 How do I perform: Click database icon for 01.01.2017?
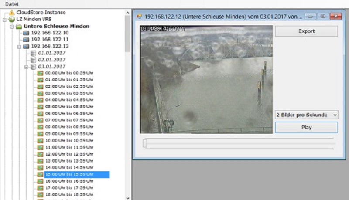pos(33,53)
